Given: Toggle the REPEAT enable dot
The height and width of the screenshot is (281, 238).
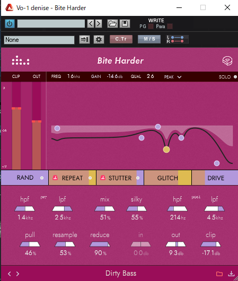Looking at the screenshot, I should click(x=90, y=178).
